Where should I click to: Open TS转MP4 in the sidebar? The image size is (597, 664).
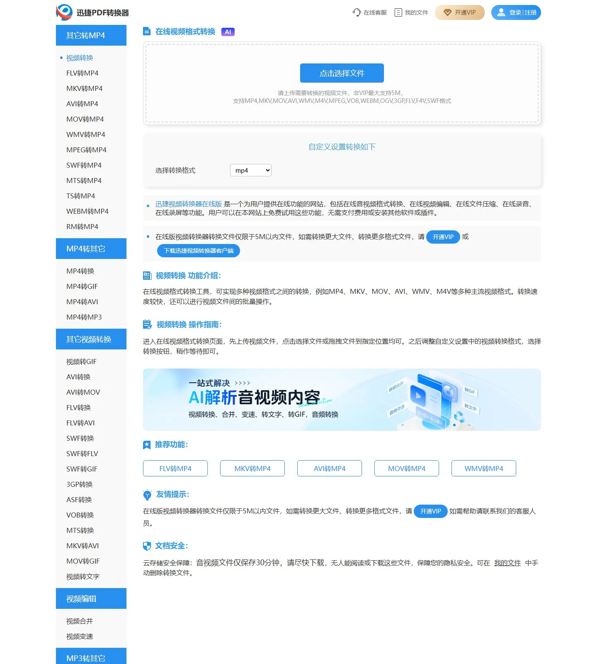[80, 196]
